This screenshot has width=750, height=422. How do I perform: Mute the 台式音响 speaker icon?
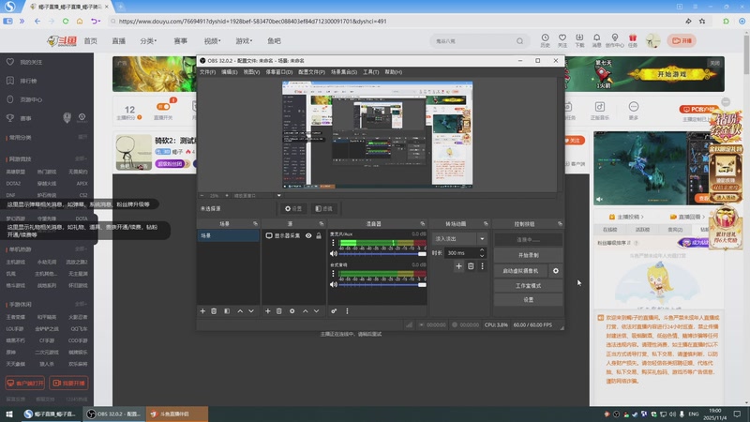pyautogui.click(x=334, y=285)
